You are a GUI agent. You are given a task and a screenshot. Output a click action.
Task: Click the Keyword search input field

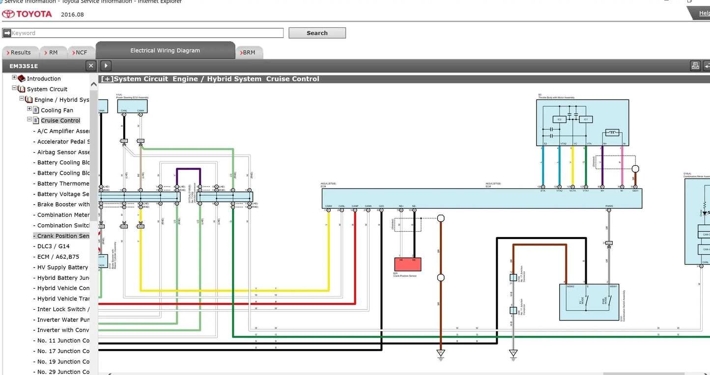pyautogui.click(x=147, y=33)
